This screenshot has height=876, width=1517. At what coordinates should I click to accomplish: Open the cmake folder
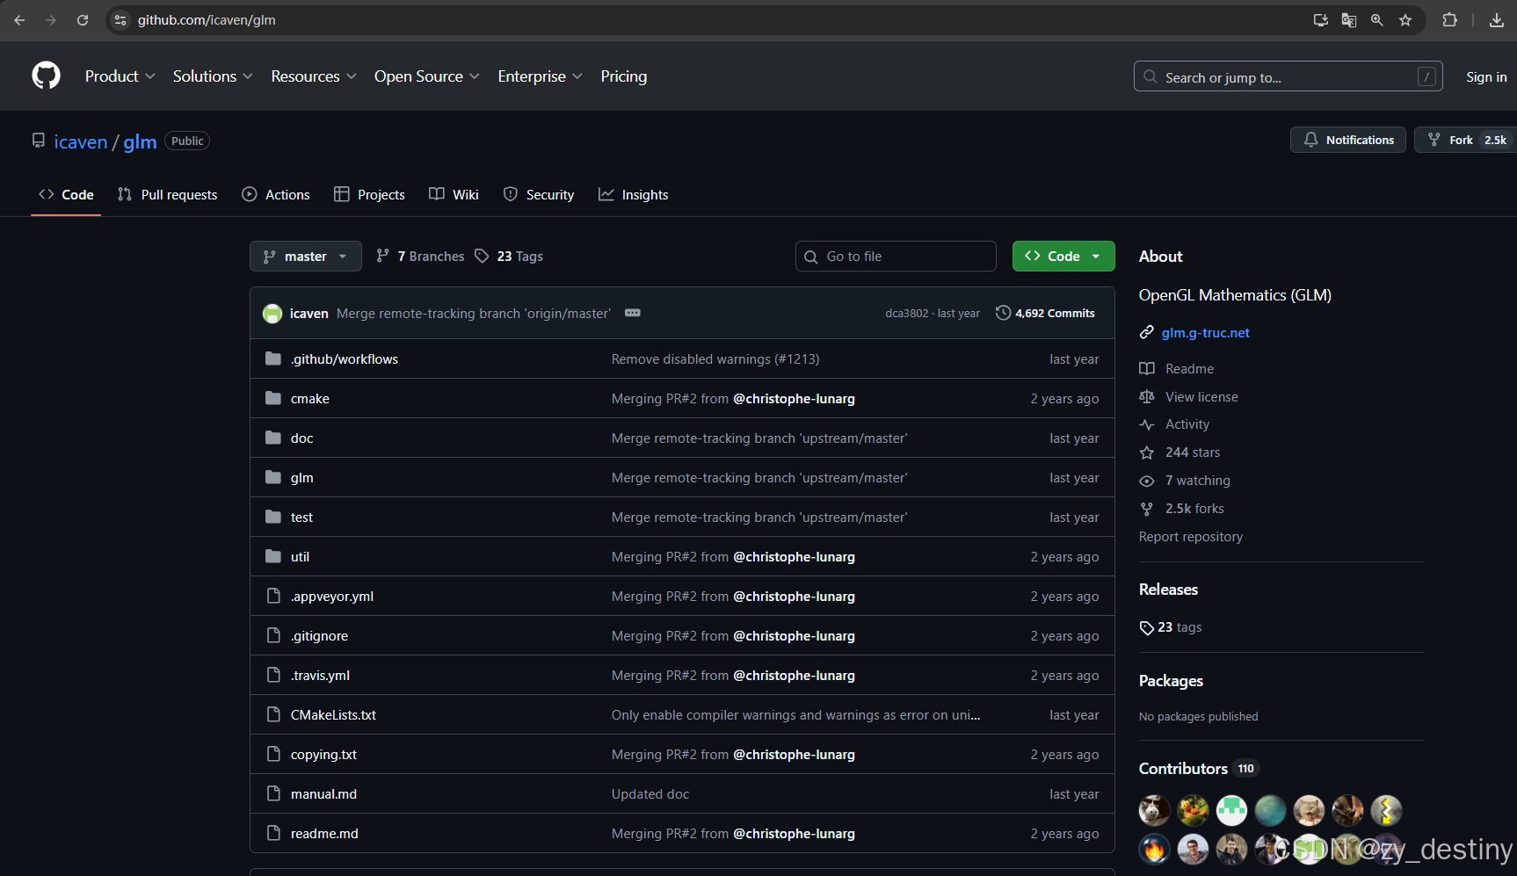[x=310, y=398]
